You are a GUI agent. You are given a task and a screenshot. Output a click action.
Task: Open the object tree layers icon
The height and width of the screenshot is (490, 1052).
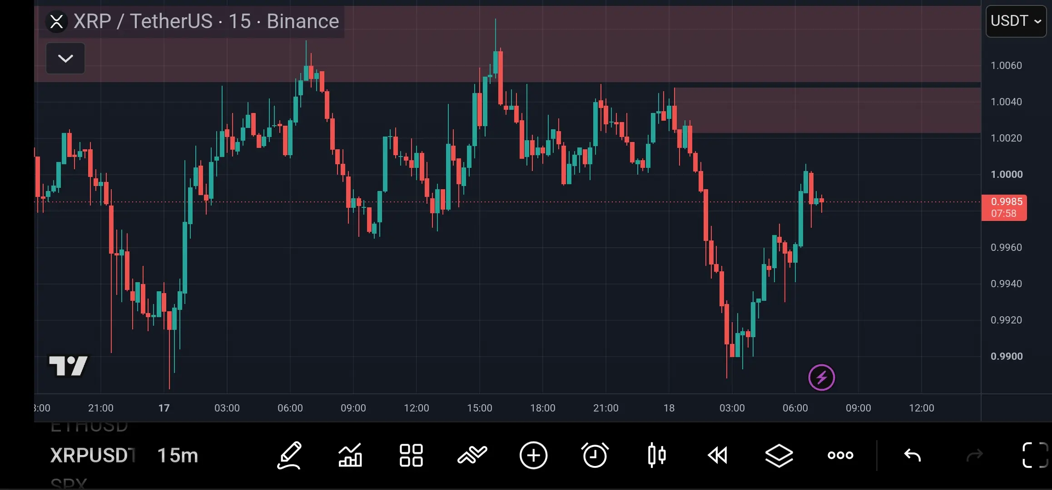click(779, 455)
